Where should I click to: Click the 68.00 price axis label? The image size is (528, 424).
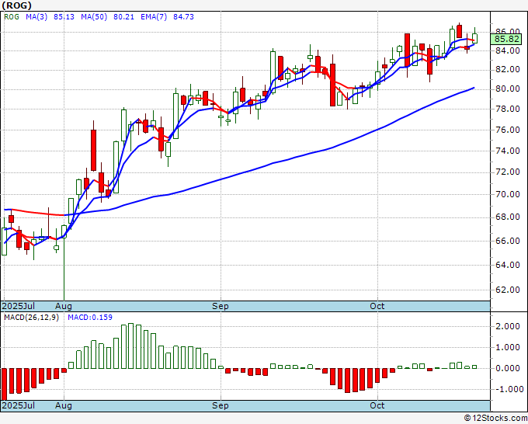point(507,217)
